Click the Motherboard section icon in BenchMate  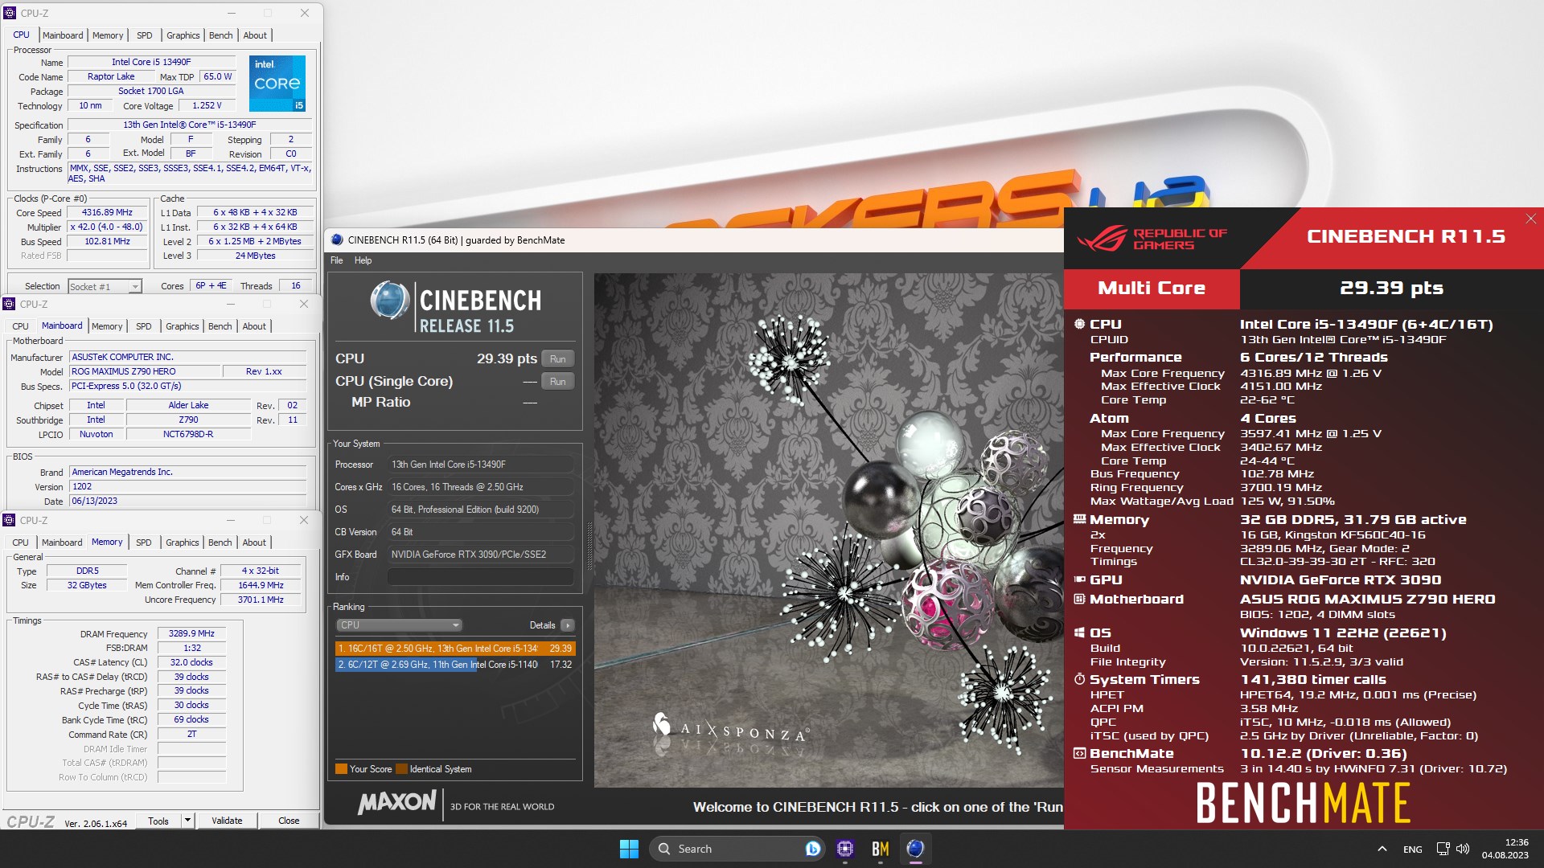point(1079,599)
